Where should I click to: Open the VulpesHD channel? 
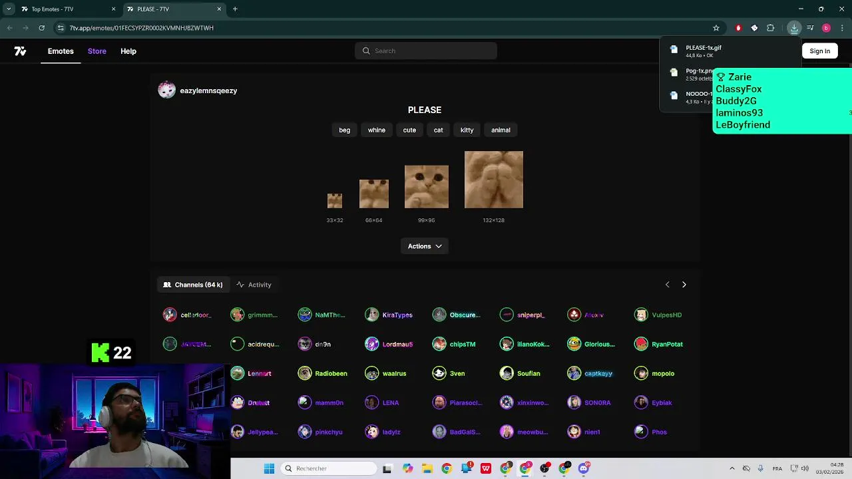(x=658, y=315)
